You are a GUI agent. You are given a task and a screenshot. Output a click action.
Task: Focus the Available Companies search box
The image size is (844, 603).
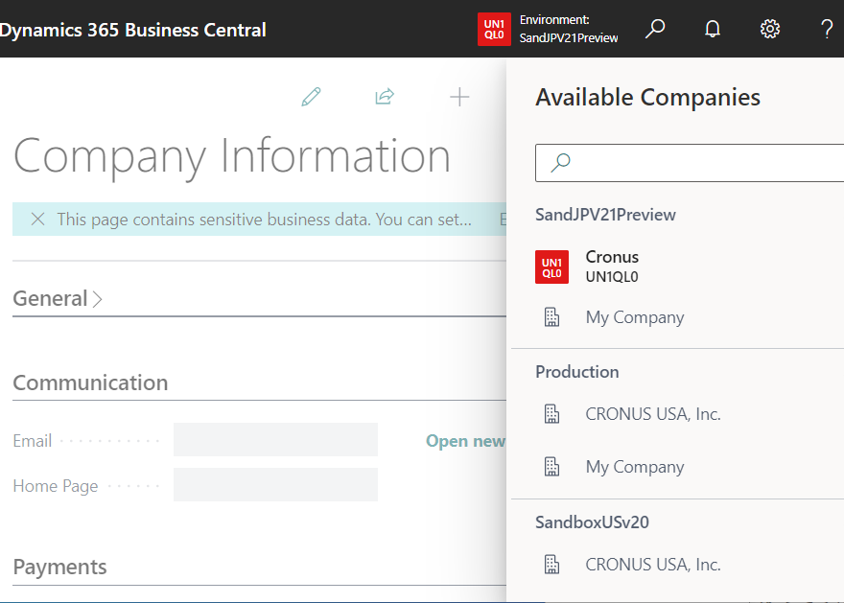pyautogui.click(x=690, y=162)
